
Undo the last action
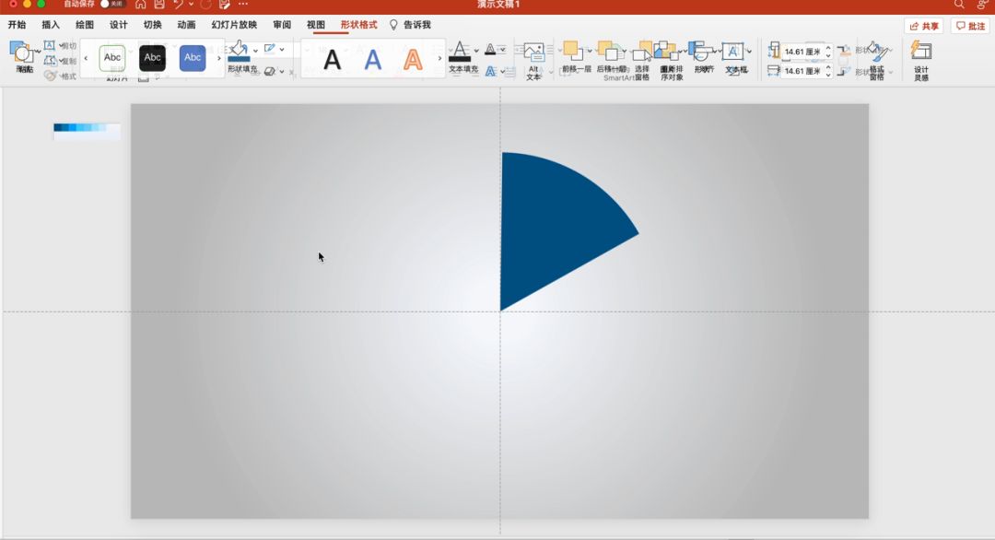point(179,4)
